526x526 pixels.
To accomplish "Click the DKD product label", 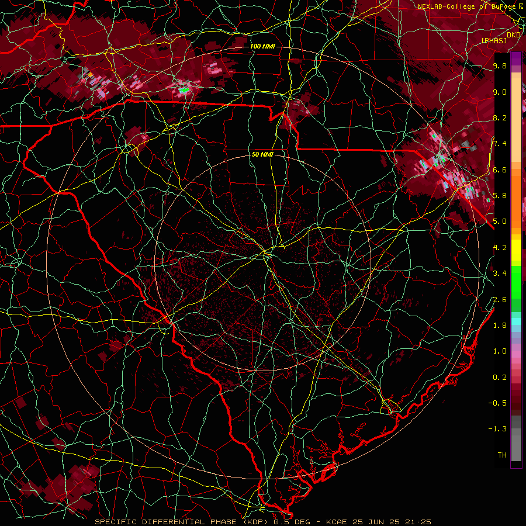I will coord(514,34).
